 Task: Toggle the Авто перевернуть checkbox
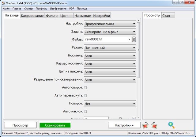click(85, 96)
